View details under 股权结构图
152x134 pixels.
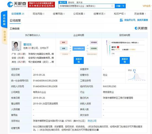125,60
